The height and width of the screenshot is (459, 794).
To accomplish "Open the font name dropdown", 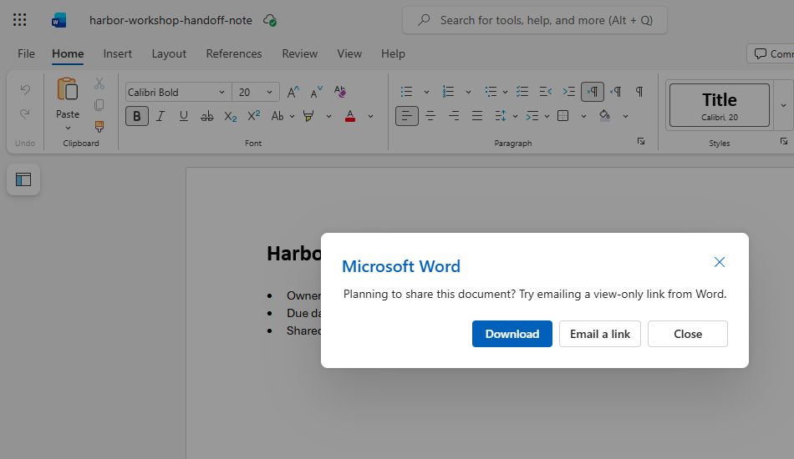I will click(221, 92).
